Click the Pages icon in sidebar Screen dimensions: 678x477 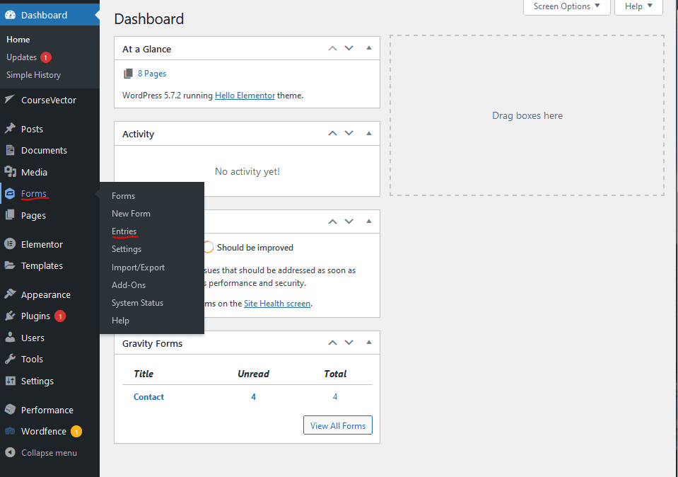[10, 214]
